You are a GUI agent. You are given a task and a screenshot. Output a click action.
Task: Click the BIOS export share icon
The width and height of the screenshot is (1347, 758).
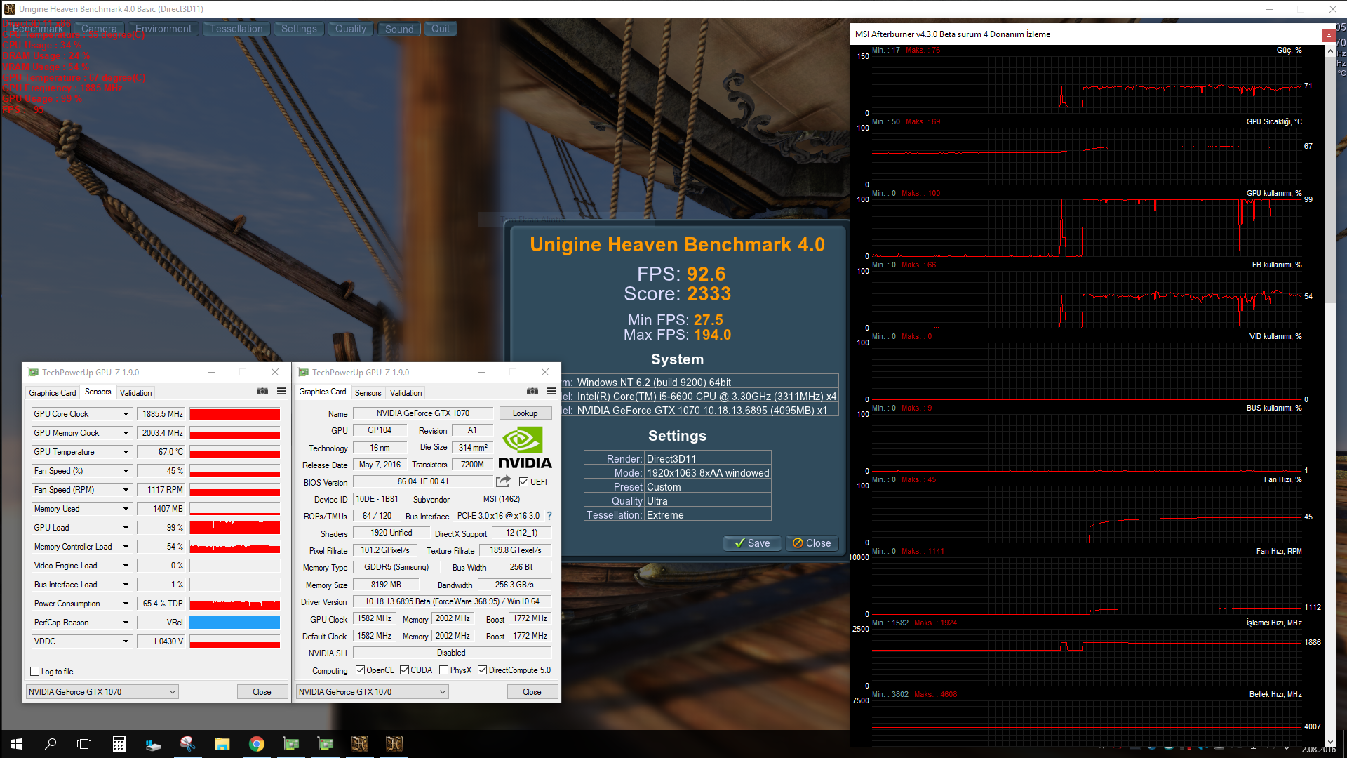pyautogui.click(x=503, y=481)
